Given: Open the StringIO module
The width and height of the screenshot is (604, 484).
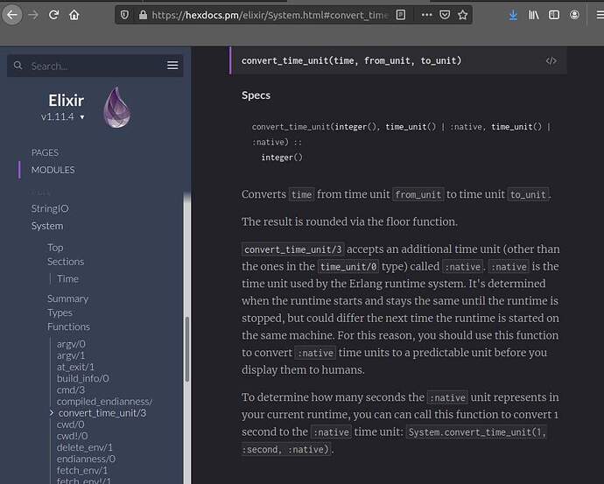Looking at the screenshot, I should click(50, 208).
